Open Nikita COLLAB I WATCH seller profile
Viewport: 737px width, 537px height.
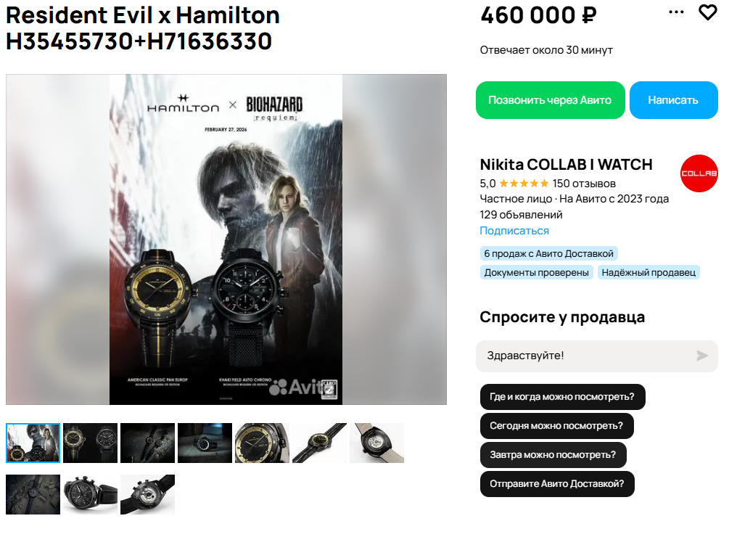click(x=566, y=165)
